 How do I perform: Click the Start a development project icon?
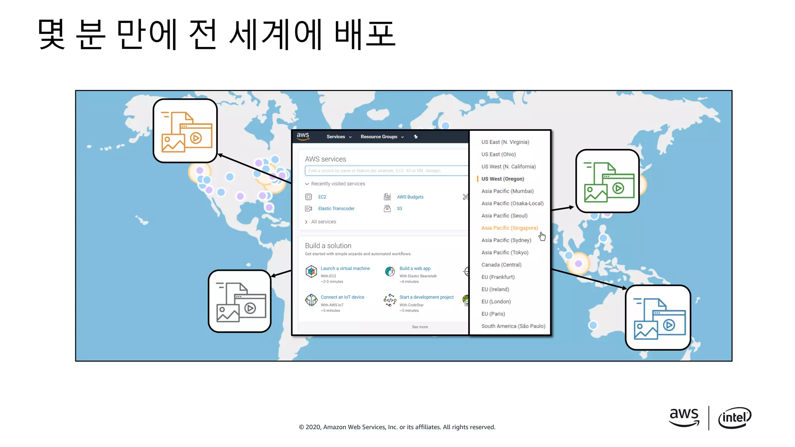point(390,300)
